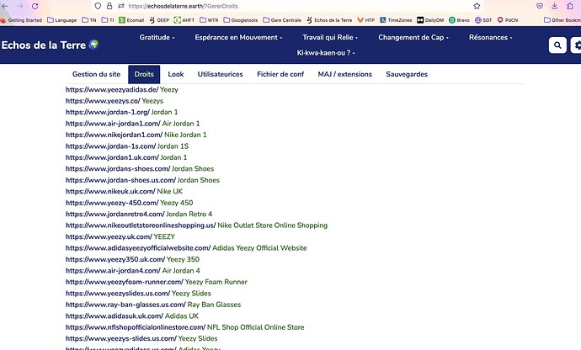Open the Language bookmarks folder
Viewport: 581px width, 350px height.
pos(61,20)
